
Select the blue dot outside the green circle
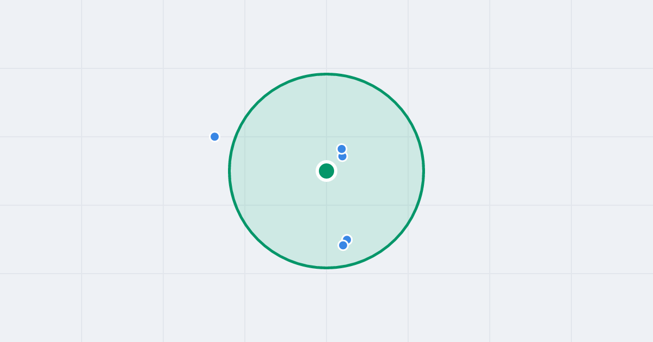(215, 137)
